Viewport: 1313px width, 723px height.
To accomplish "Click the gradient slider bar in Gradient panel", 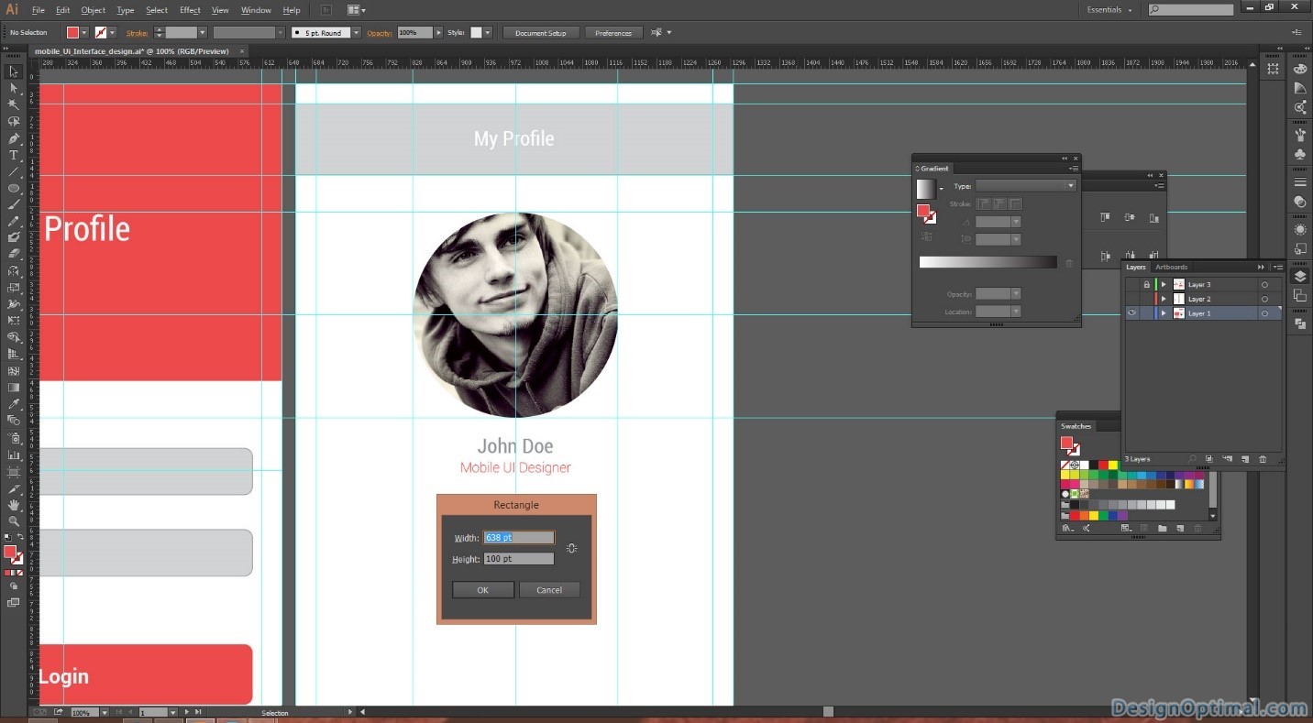I will (x=988, y=262).
